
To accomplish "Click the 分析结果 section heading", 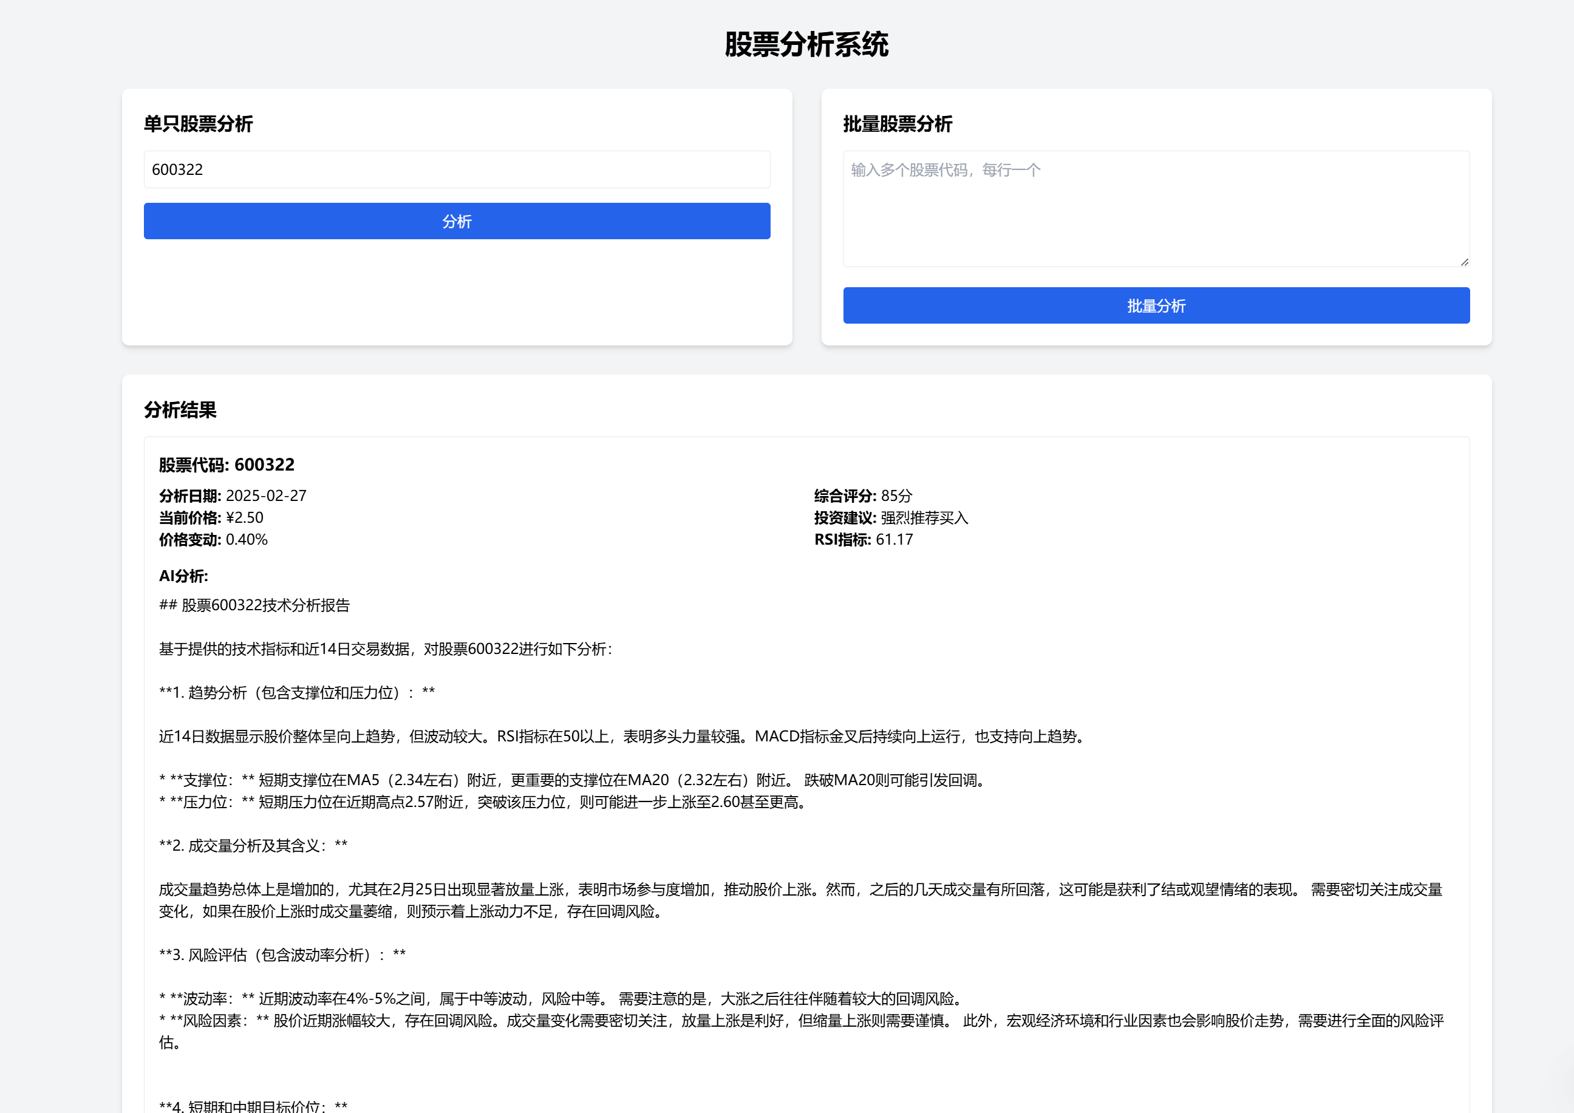I will 180,410.
